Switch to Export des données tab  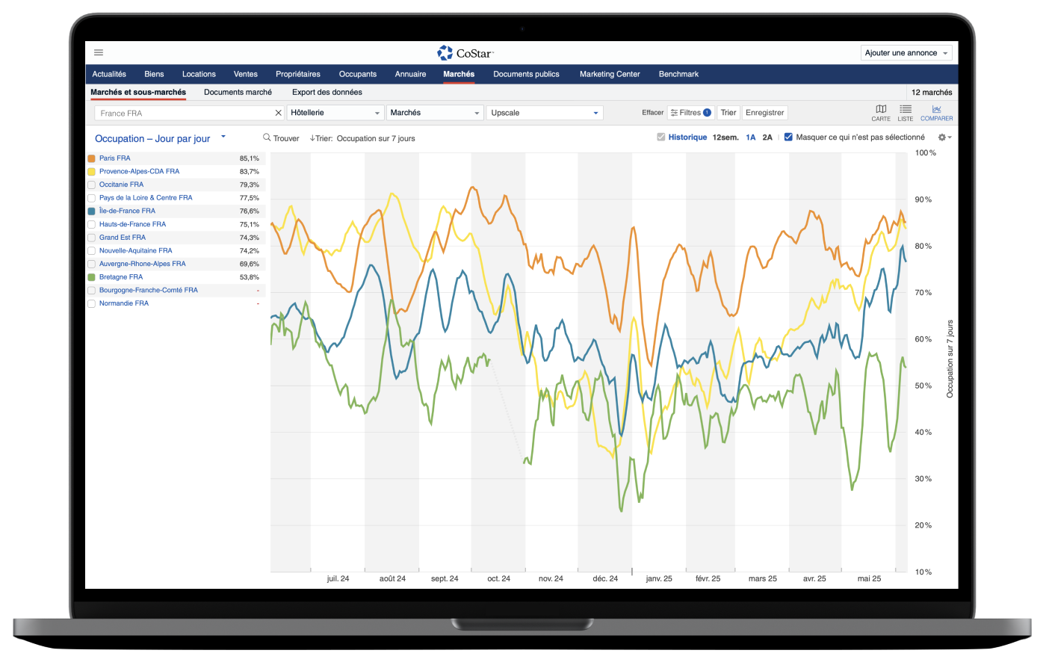pos(327,93)
